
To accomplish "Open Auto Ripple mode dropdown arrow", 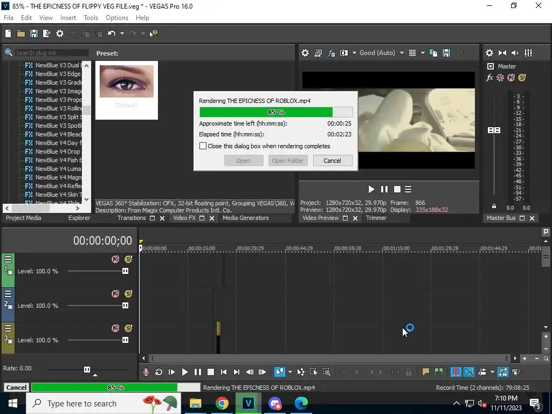I will point(492,372).
